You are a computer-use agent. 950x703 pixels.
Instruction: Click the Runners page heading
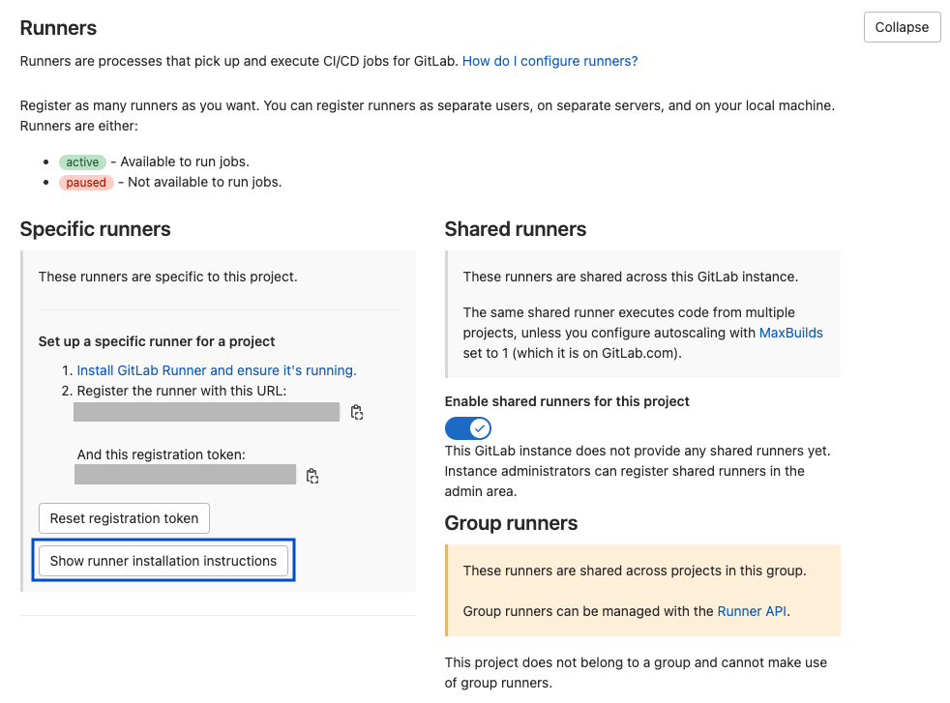click(58, 28)
